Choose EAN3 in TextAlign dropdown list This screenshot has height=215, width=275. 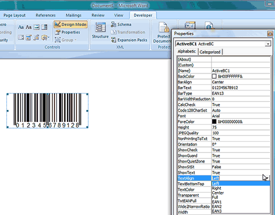point(241,211)
